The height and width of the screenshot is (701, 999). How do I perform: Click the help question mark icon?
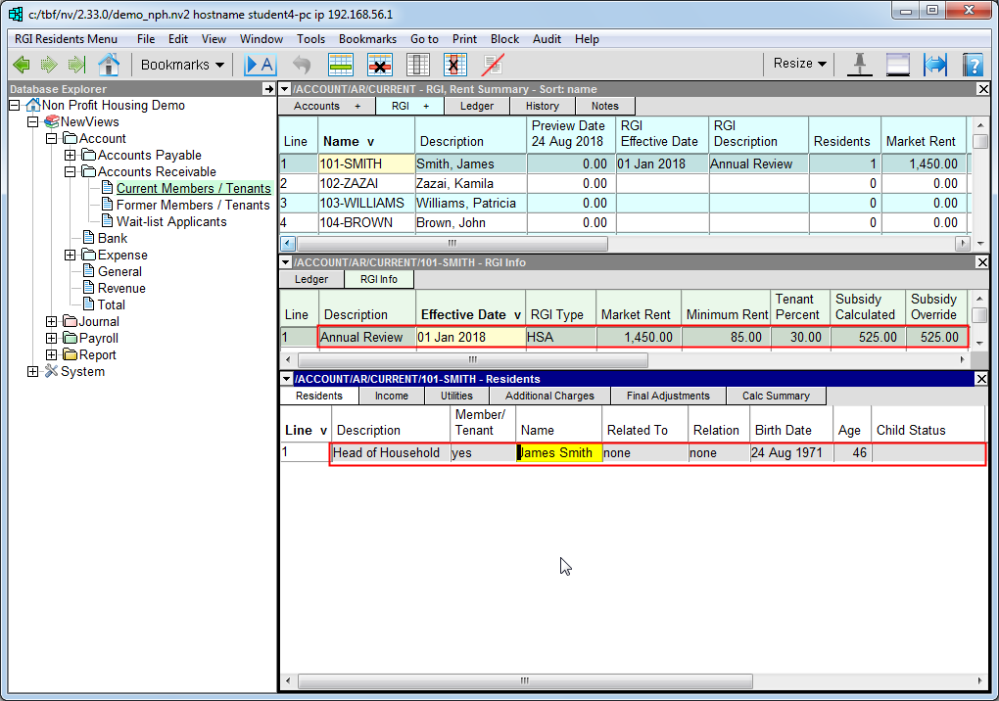pos(972,65)
